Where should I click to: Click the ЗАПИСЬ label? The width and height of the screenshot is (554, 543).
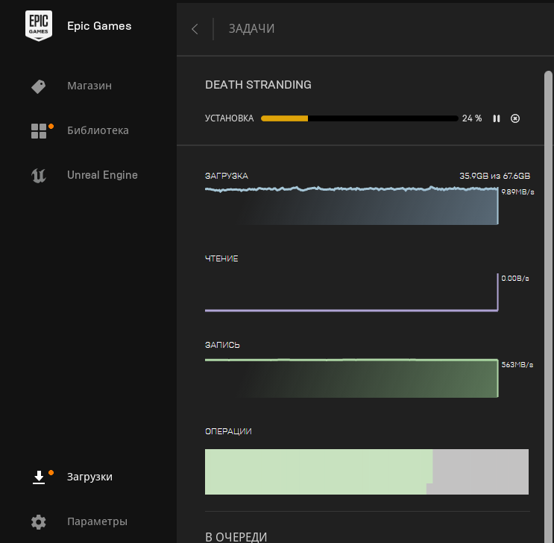(222, 345)
